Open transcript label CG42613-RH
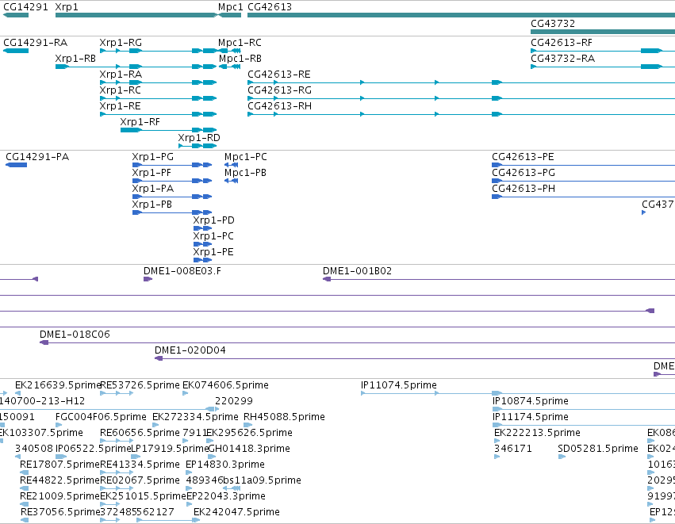The height and width of the screenshot is (524, 675). pyautogui.click(x=279, y=106)
